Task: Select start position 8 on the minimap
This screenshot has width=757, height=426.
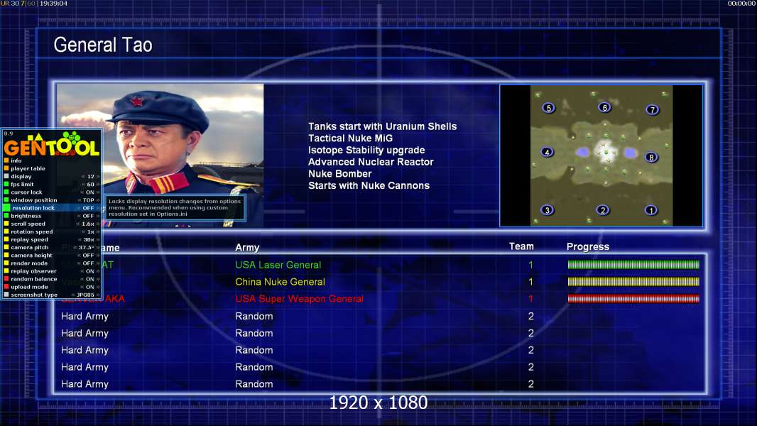Action: click(x=651, y=158)
